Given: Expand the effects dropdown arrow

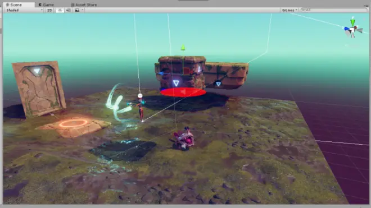Looking at the screenshot, I should pos(83,10).
